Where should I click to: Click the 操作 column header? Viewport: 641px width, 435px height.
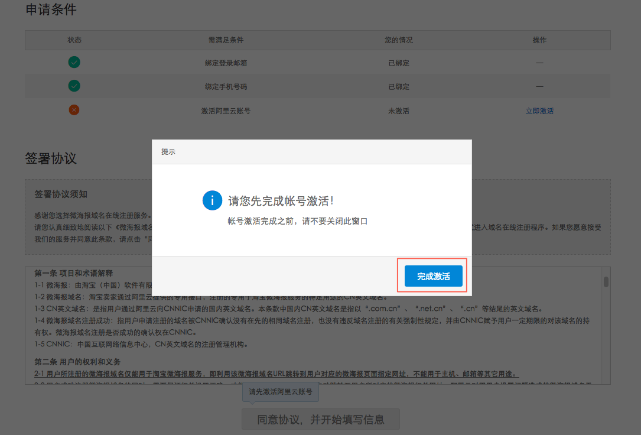coord(539,40)
